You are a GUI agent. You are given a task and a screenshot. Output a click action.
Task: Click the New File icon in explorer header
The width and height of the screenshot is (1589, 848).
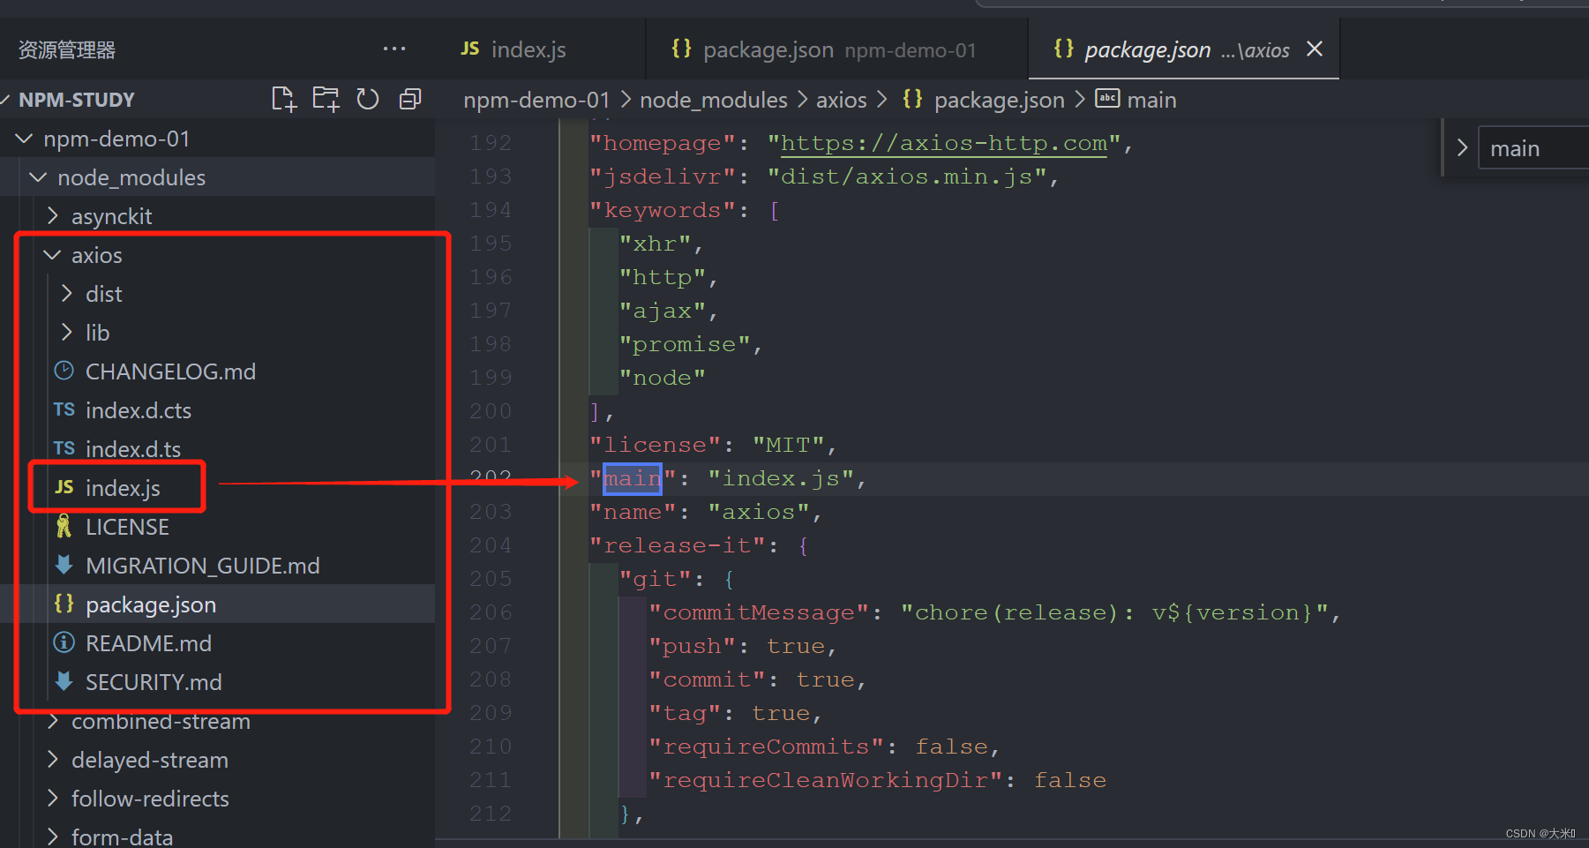pyautogui.click(x=283, y=99)
